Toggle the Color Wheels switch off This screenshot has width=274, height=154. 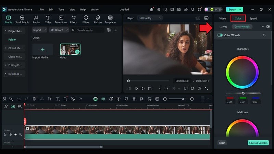pyautogui.click(x=220, y=35)
